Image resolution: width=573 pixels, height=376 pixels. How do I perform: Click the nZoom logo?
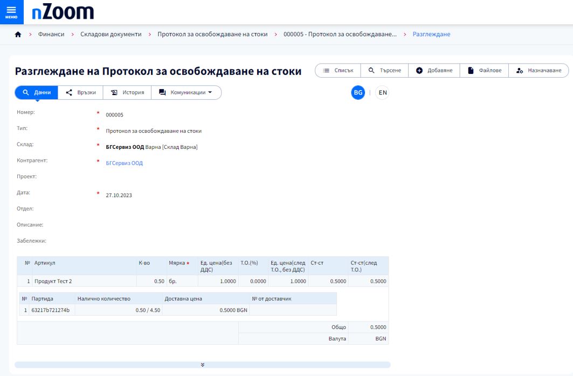pyautogui.click(x=63, y=12)
